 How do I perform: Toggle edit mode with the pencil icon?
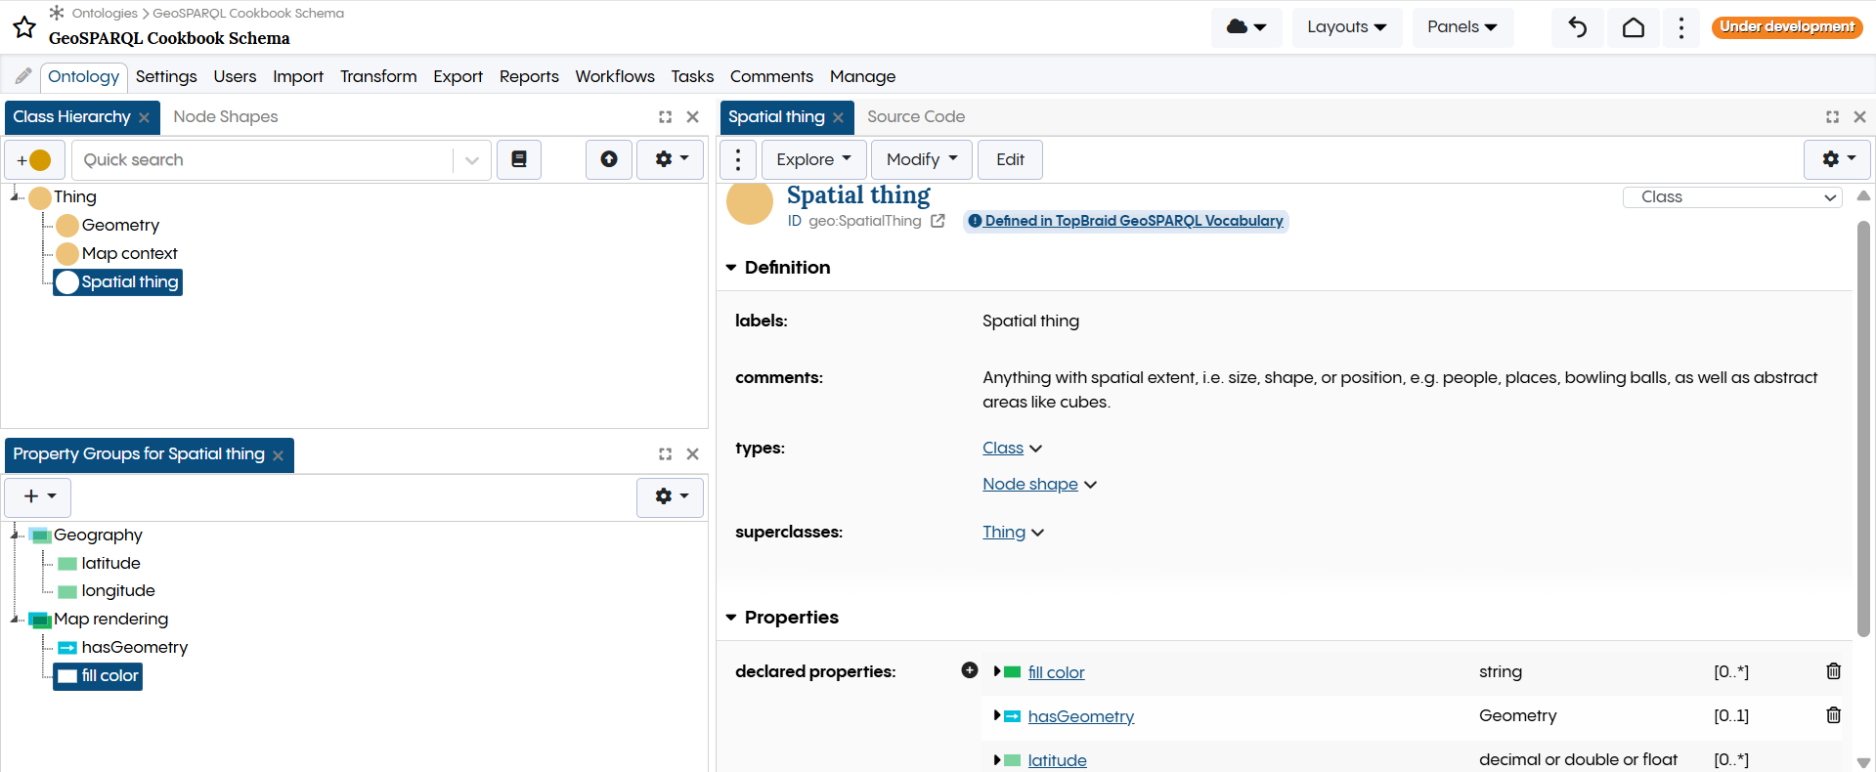[23, 76]
